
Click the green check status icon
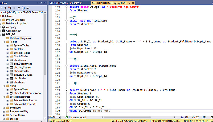coord(67,117)
